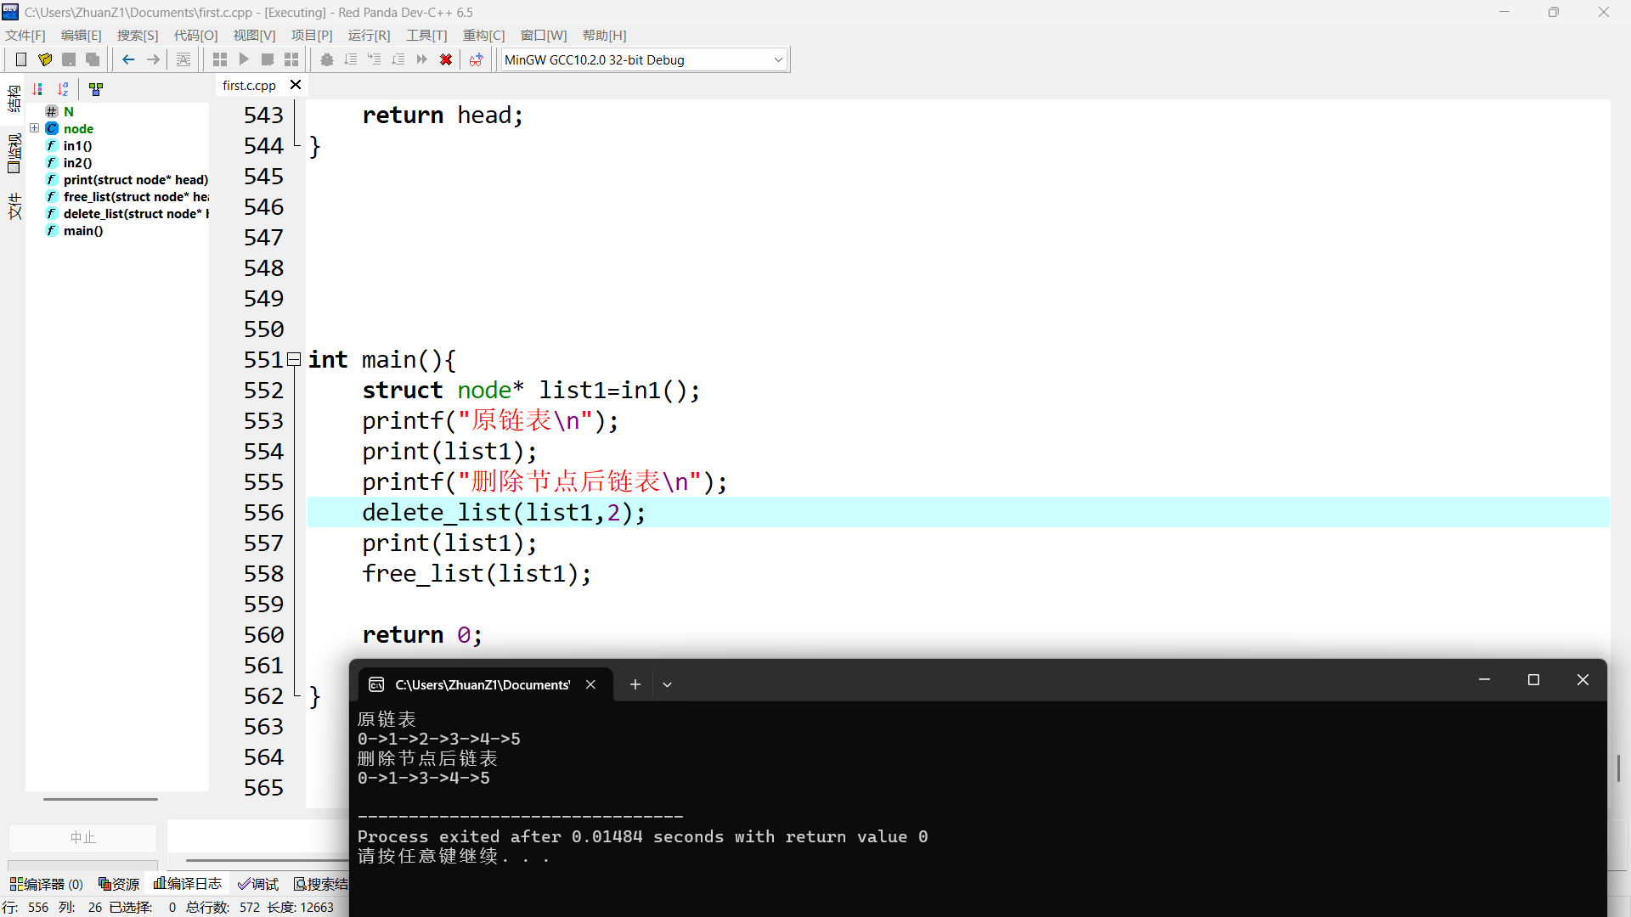Click the red X stop execution icon
Screen dimensions: 1631x917
[x=446, y=59]
